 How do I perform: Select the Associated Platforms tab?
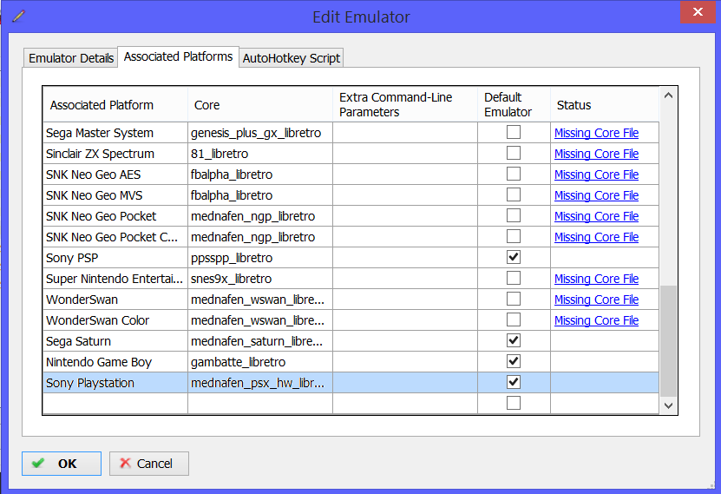click(x=178, y=56)
